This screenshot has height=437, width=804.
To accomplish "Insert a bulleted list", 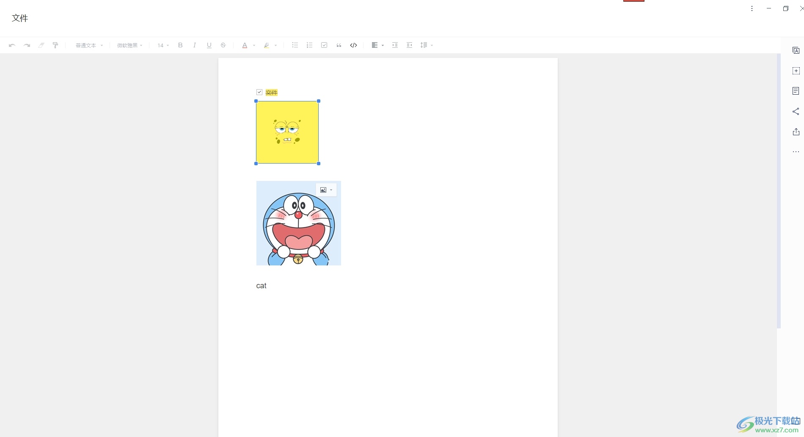I will click(295, 45).
